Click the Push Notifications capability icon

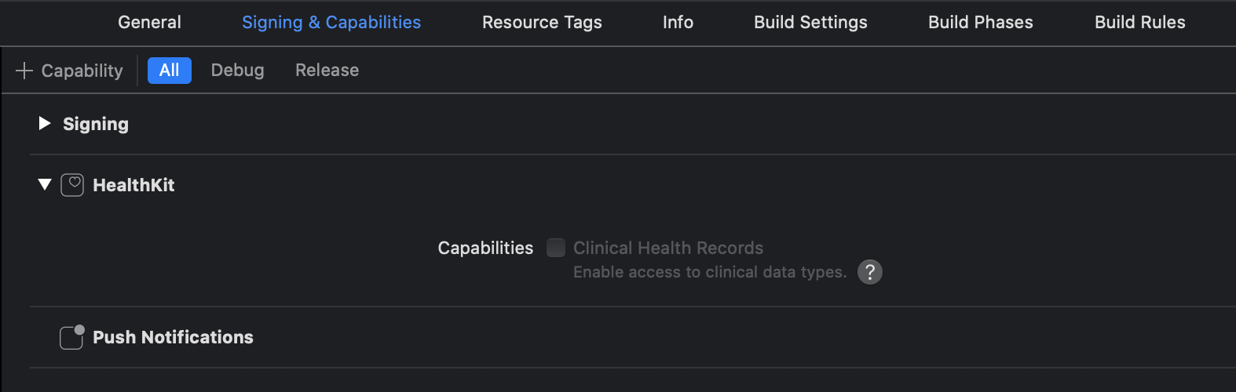click(72, 337)
